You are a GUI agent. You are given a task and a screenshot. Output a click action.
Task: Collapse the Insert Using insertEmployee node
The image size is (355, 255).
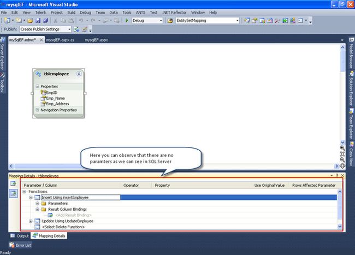point(31,198)
